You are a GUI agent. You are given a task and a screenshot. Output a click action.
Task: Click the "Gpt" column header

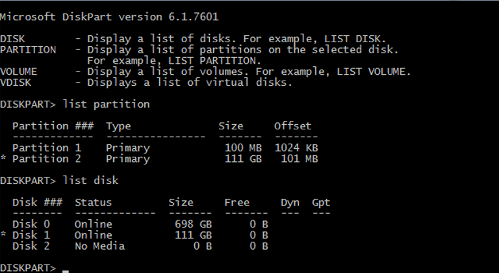click(321, 202)
